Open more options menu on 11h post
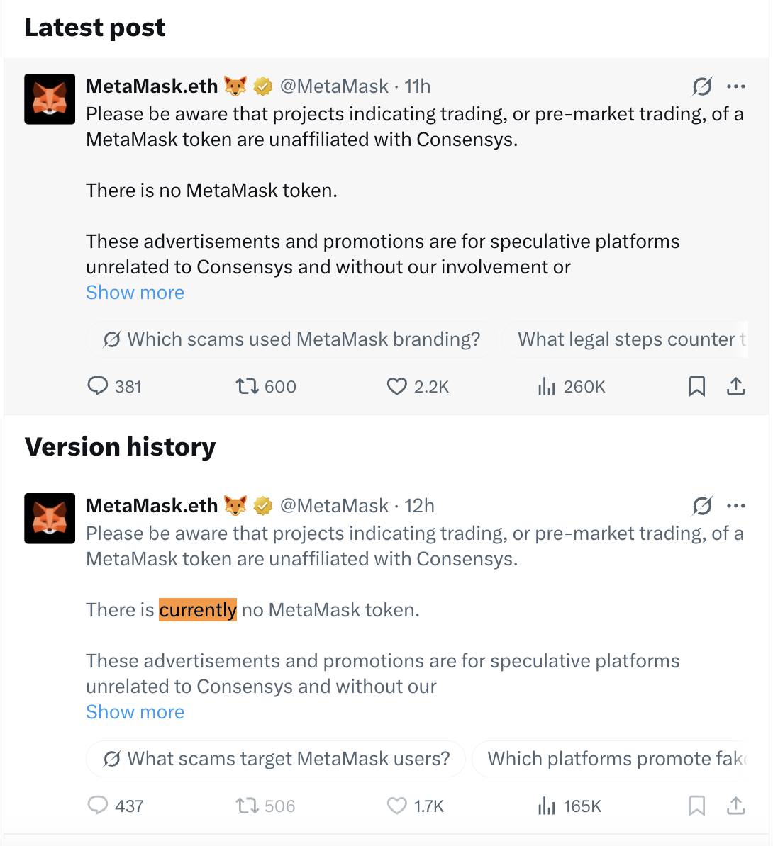Image resolution: width=773 pixels, height=846 pixels. [x=735, y=86]
